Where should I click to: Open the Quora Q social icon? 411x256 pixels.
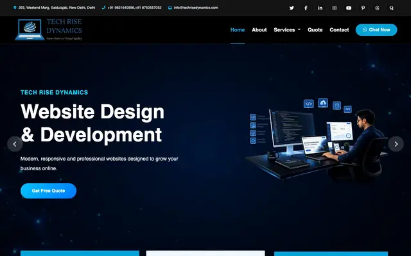click(391, 8)
